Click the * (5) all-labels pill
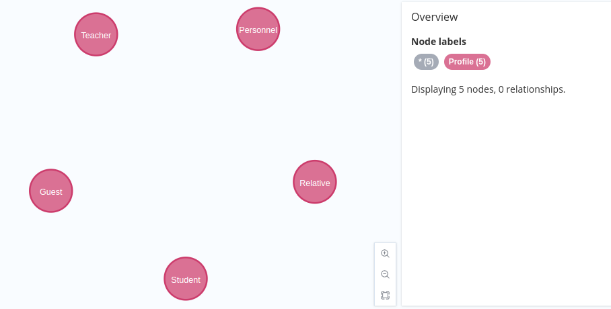This screenshot has width=611, height=309. pos(427,62)
